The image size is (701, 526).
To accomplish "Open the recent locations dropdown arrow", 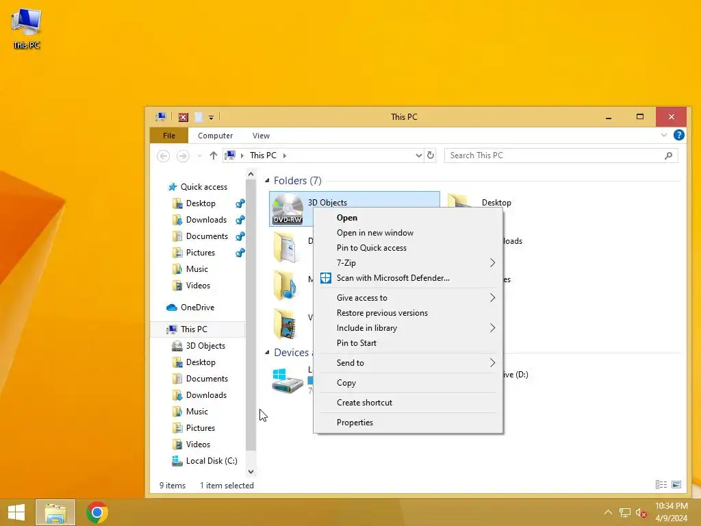I will point(199,155).
